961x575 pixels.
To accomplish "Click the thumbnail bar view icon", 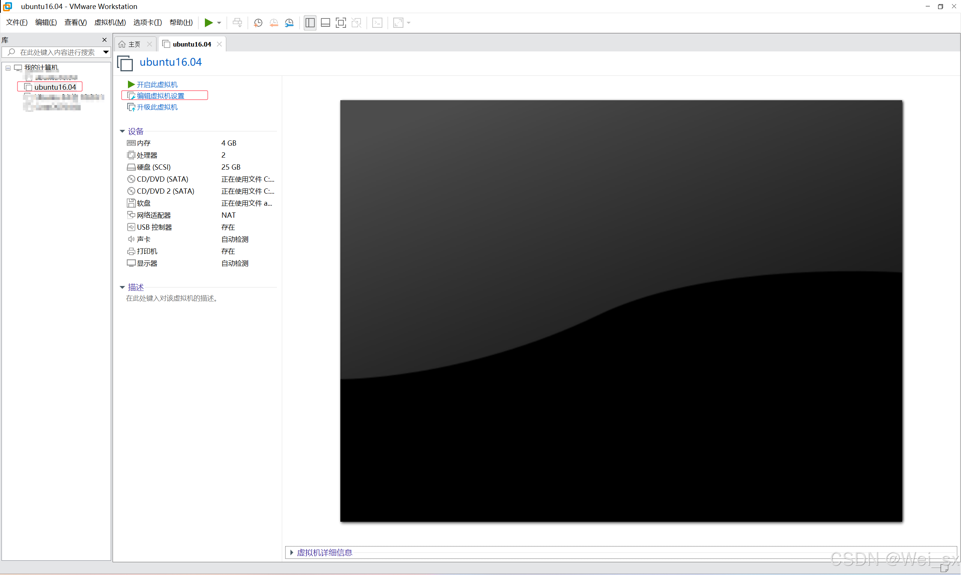I will [325, 23].
